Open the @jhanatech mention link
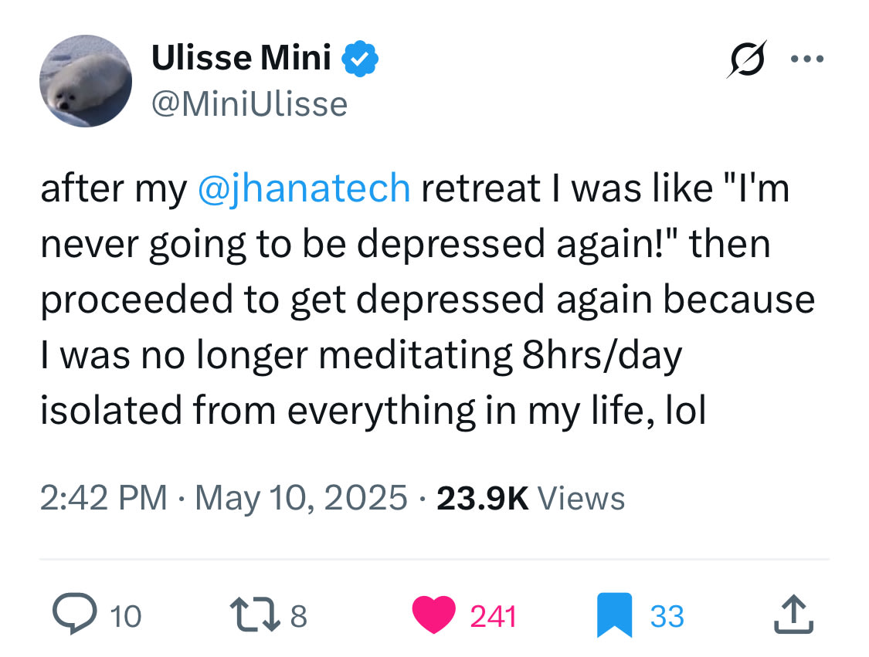 tap(304, 188)
